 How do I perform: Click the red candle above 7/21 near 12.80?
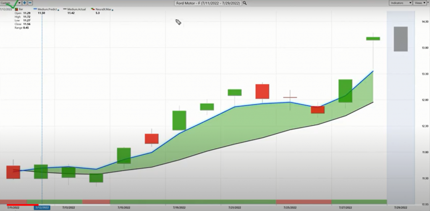[262, 91]
